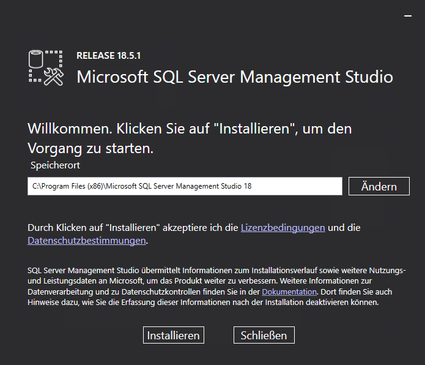Follow the Dokumentation link

289,292
